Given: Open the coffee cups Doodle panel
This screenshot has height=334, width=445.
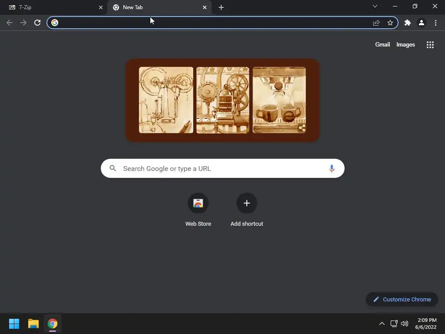Looking at the screenshot, I should pyautogui.click(x=279, y=100).
